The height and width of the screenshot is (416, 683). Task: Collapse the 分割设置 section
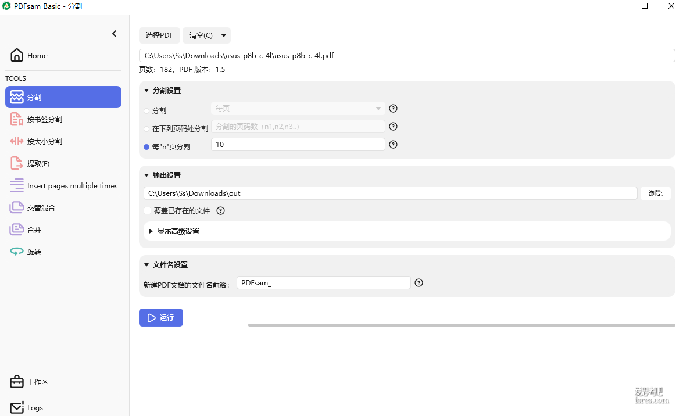(x=146, y=91)
